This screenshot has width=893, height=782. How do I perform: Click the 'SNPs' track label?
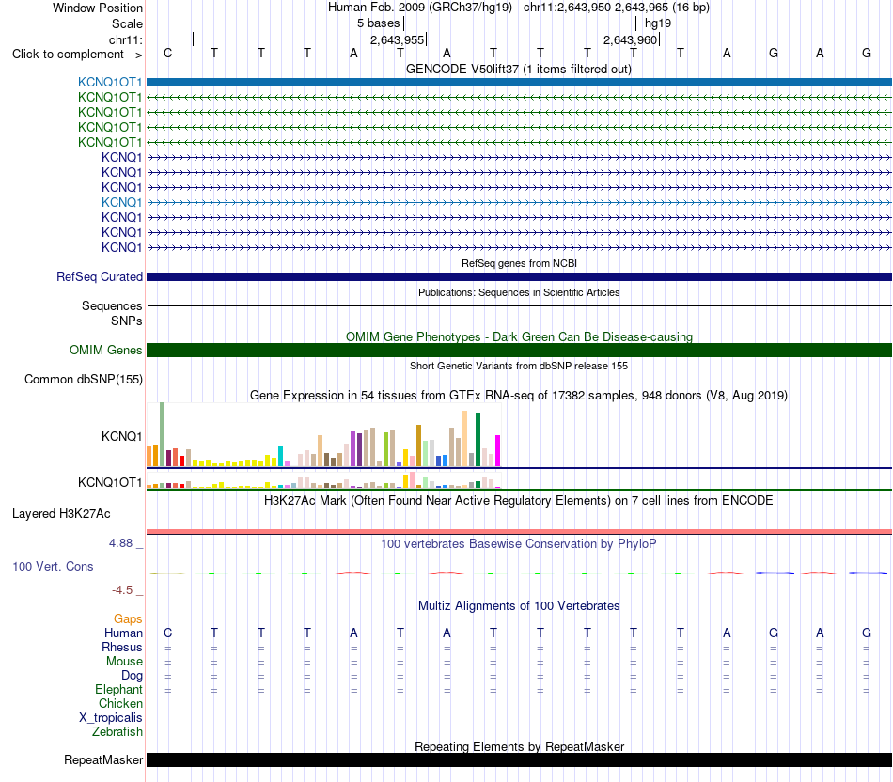[x=127, y=321]
